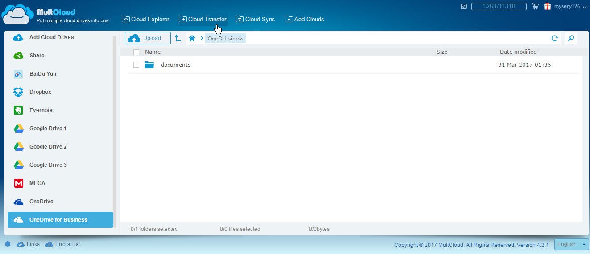Select Google Drive 2 label
This screenshot has width=590, height=254.
pos(48,147)
